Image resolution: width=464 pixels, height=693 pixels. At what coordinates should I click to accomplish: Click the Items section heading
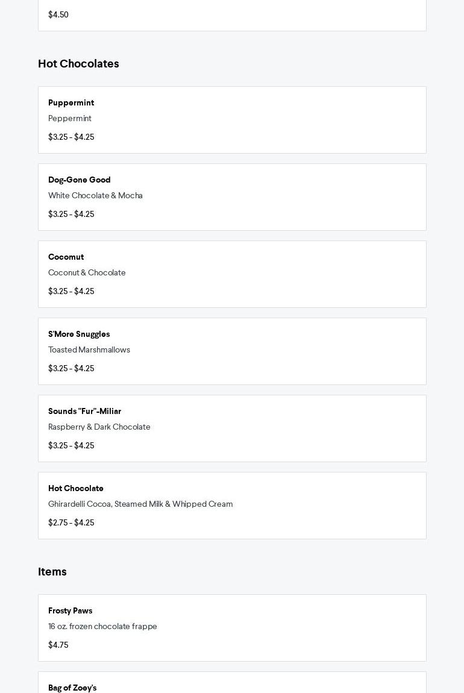coord(52,572)
